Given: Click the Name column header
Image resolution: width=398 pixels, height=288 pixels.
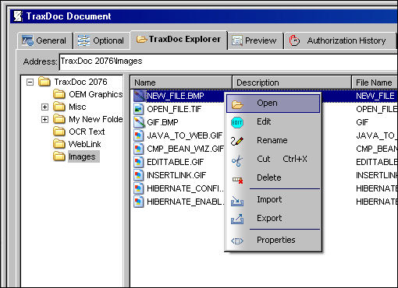Looking at the screenshot, I should (x=181, y=83).
